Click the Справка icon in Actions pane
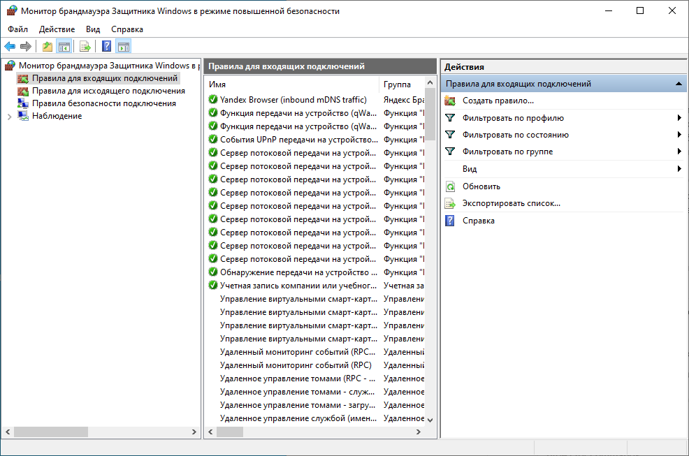Viewport: 689px width, 456px height. click(450, 221)
